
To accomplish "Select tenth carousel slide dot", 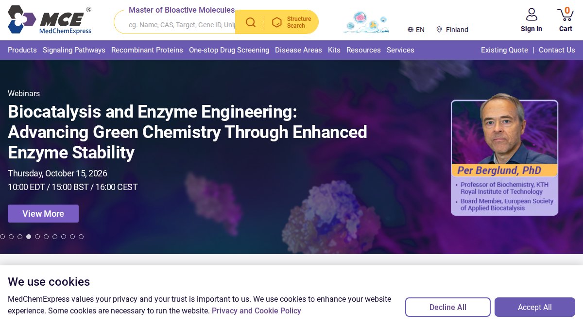I will point(81,237).
